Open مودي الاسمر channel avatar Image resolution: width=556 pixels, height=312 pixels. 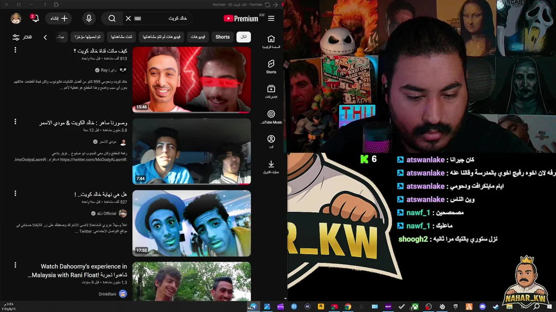point(123,142)
